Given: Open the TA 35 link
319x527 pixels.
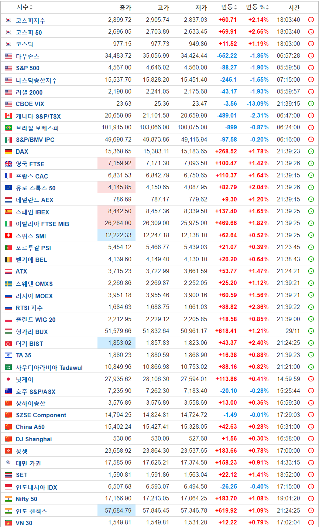Looking at the screenshot, I should tap(24, 355).
